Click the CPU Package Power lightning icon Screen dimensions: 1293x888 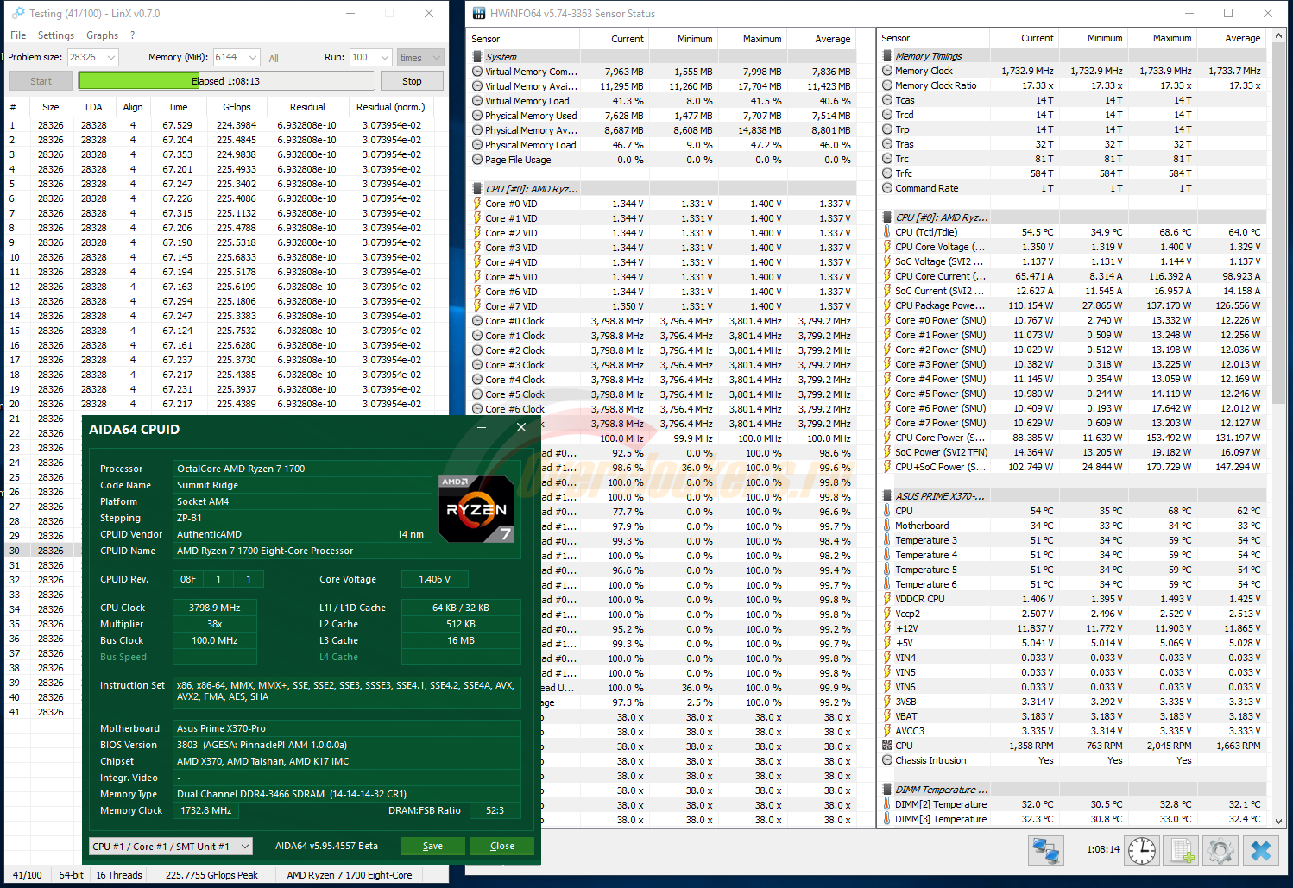[887, 305]
